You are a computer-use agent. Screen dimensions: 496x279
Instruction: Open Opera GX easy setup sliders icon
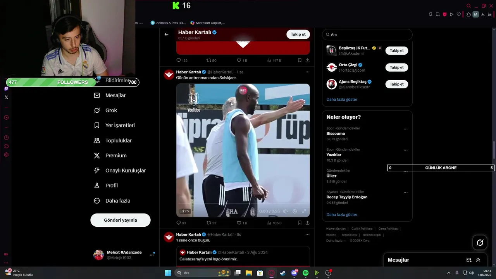click(x=490, y=14)
